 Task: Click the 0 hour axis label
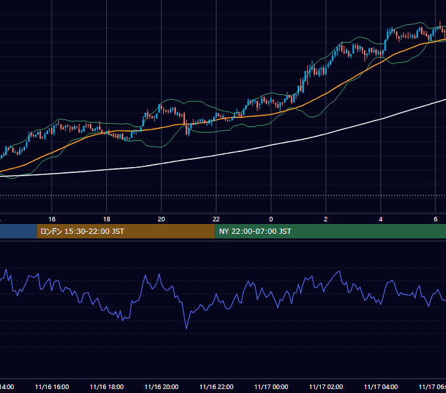tap(271, 219)
